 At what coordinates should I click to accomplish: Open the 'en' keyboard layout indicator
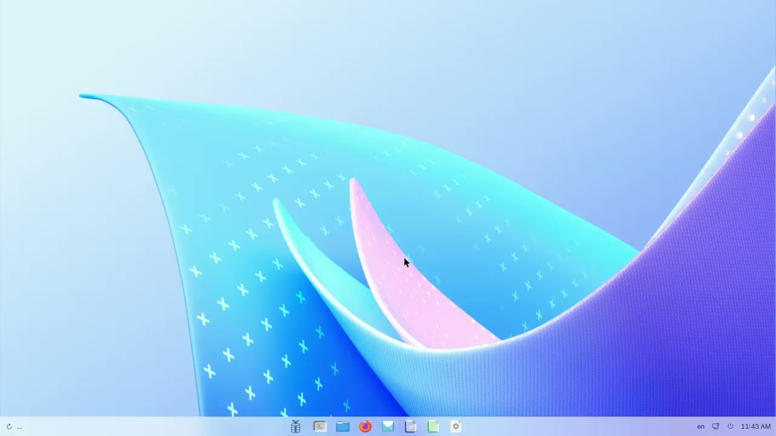tap(701, 427)
